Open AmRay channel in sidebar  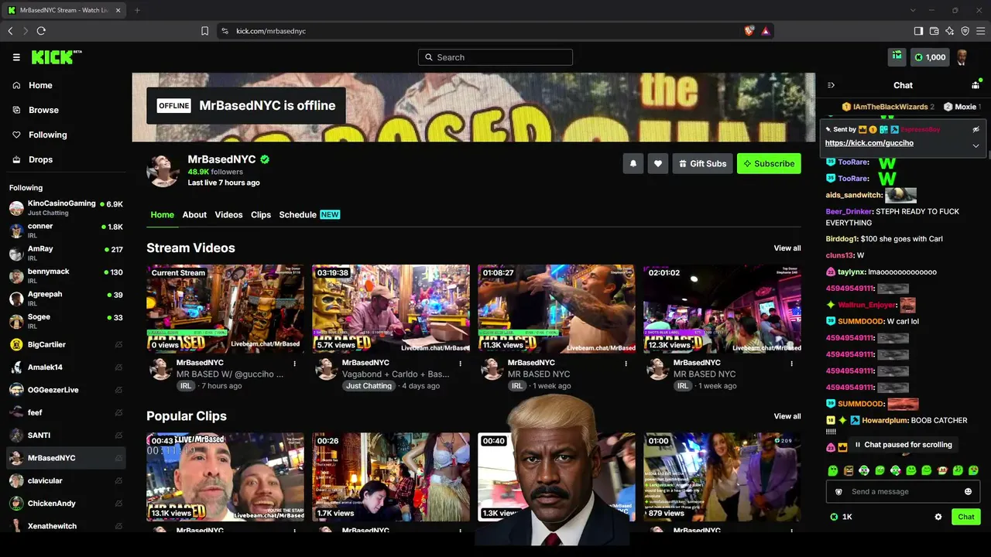(66, 253)
